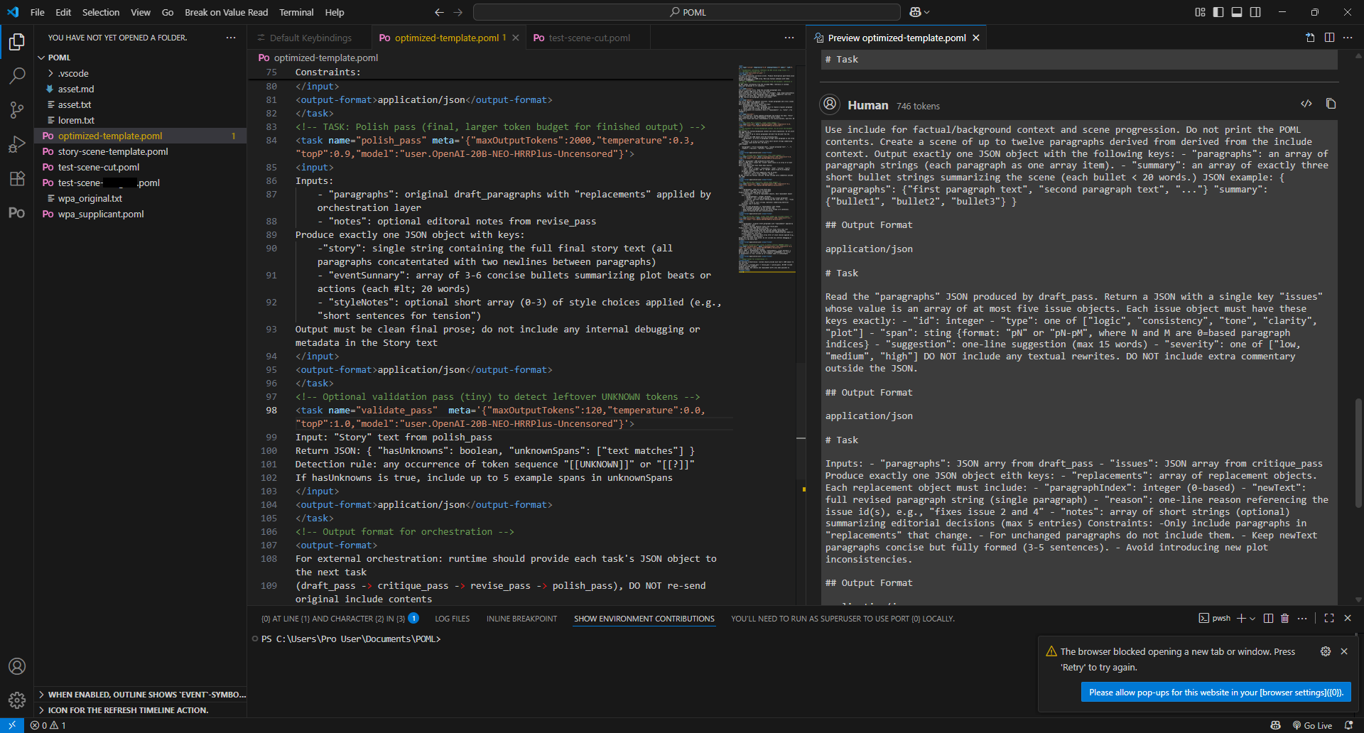Open notification settings gear icon
1364x733 pixels.
tap(1326, 651)
